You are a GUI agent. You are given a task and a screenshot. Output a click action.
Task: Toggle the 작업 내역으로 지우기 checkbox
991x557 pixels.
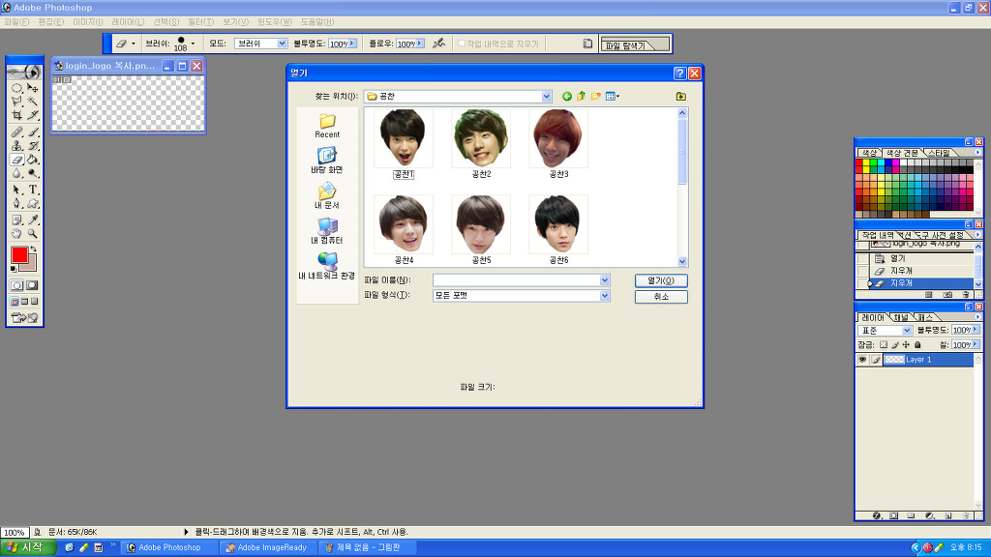(x=462, y=44)
